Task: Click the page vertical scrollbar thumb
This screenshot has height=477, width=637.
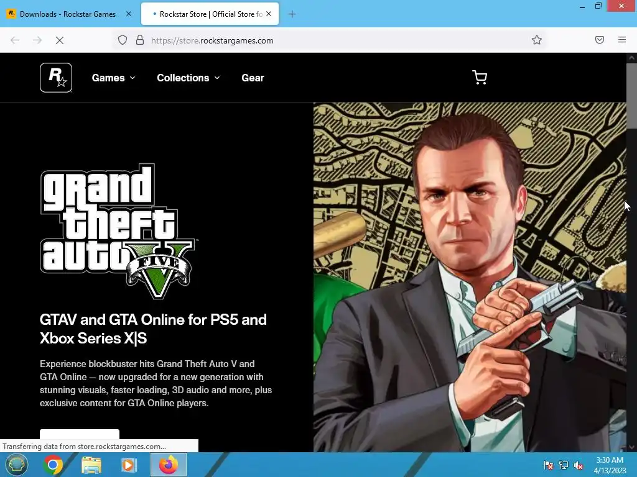Action: (631, 96)
